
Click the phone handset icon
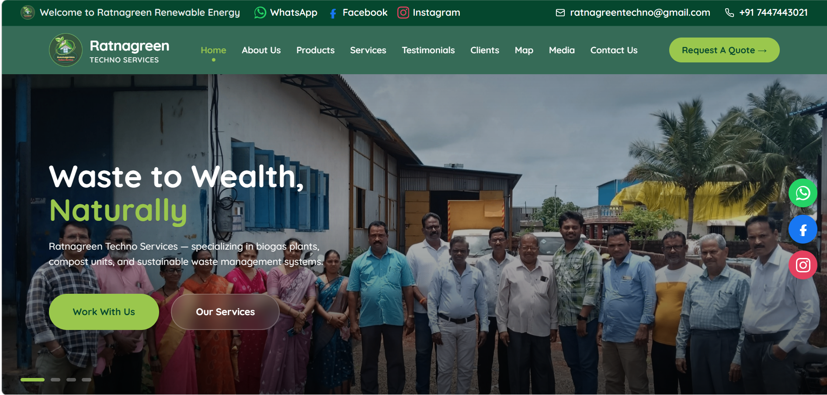(x=729, y=13)
